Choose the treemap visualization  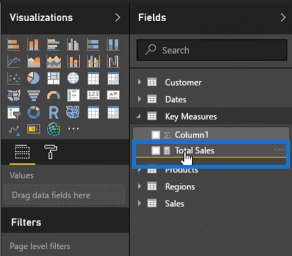53,78
